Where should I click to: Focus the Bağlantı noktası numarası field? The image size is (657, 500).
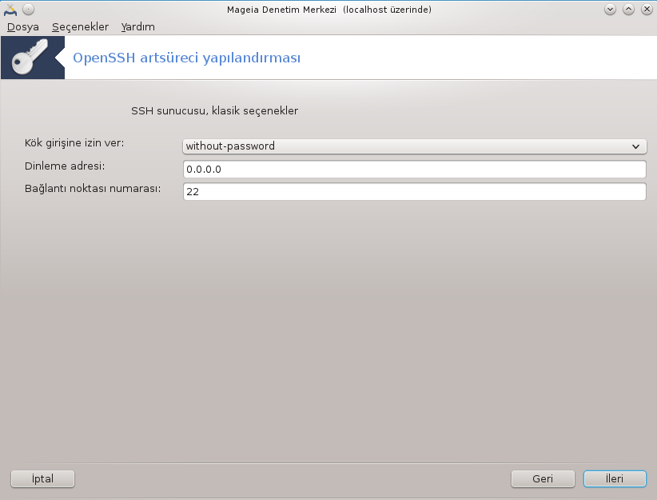[415, 192]
